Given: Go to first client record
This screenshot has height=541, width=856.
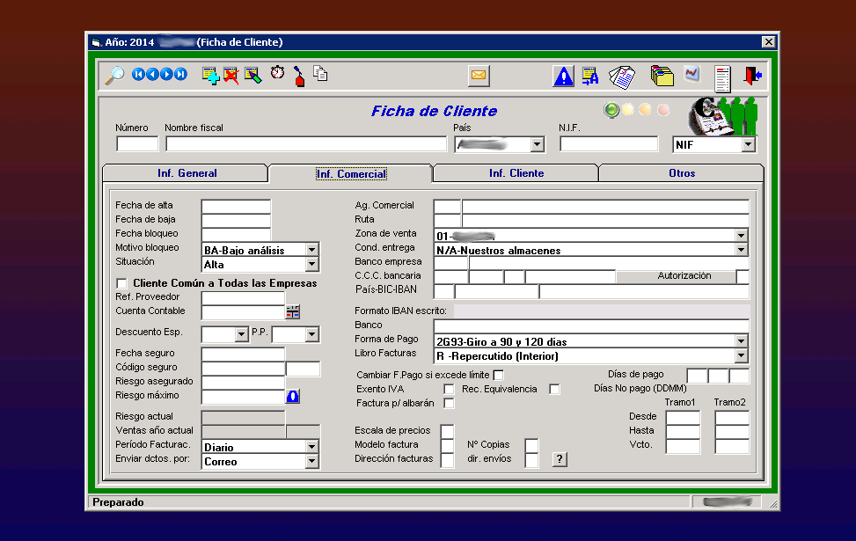Looking at the screenshot, I should [138, 74].
